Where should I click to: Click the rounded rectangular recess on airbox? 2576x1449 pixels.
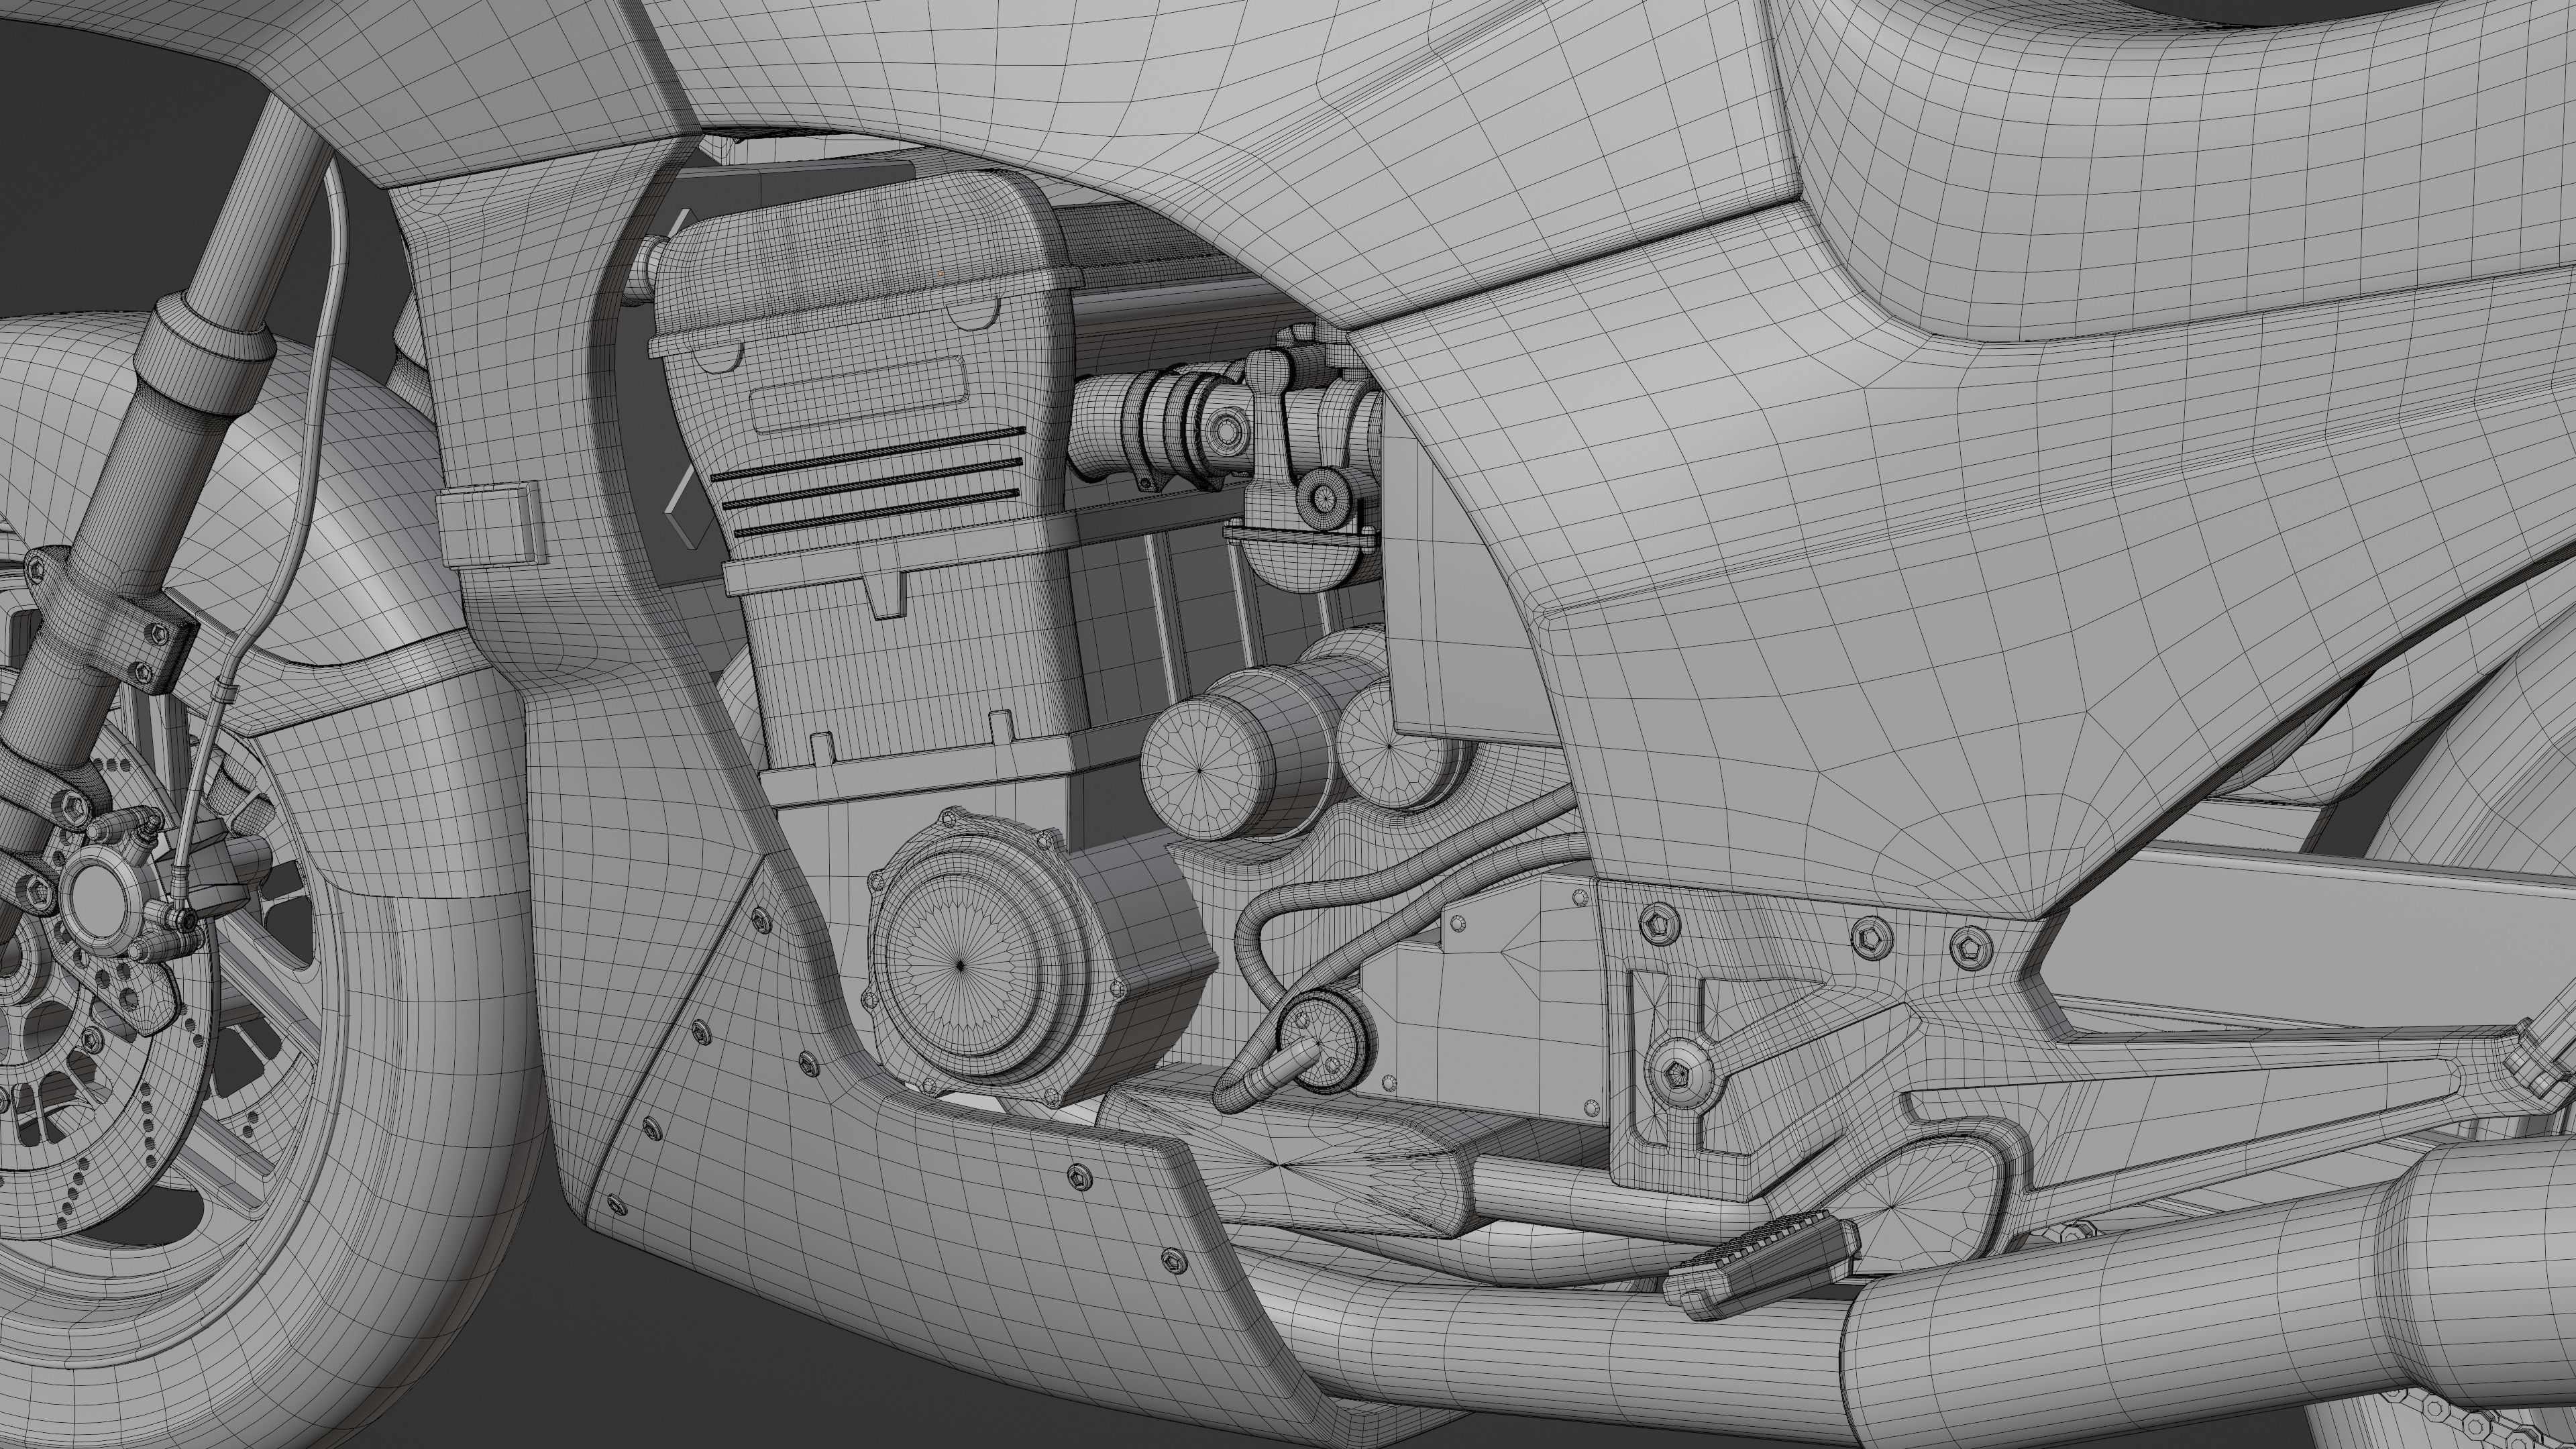(x=858, y=395)
